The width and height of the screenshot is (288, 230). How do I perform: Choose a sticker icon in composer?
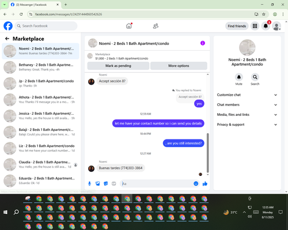coord(106,184)
